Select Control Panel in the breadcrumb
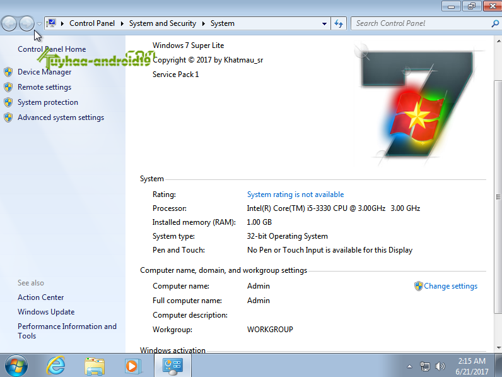 92,23
